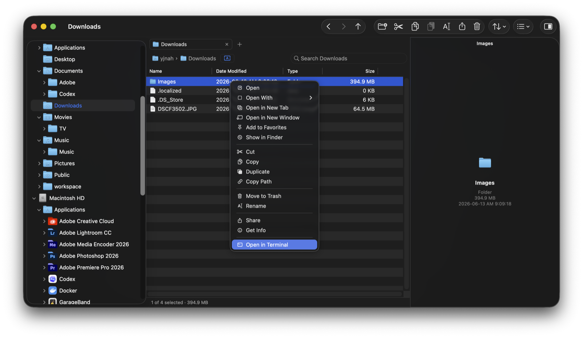
Task: Choose Open in New Window
Action: [274, 118]
